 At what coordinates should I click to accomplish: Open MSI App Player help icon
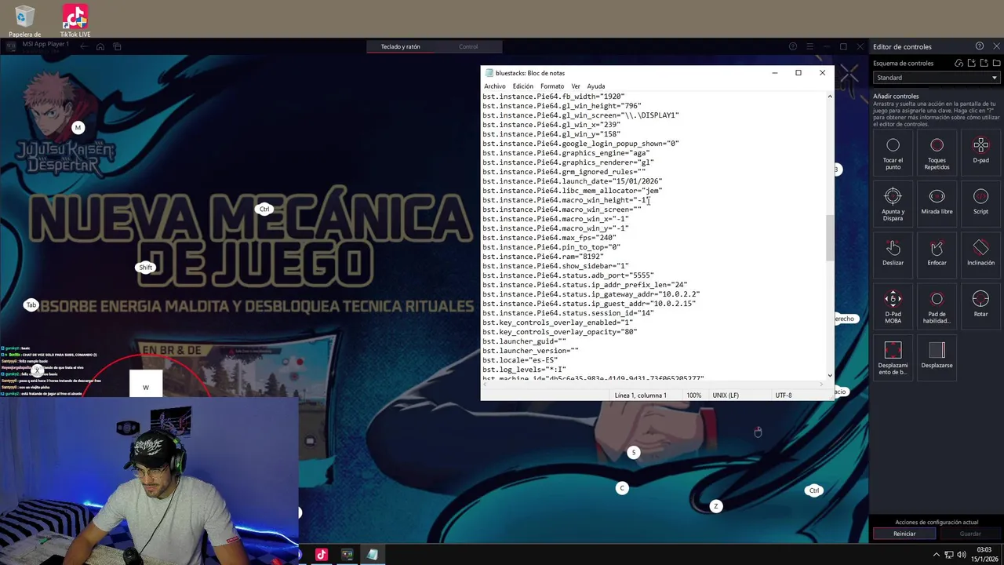click(x=793, y=46)
